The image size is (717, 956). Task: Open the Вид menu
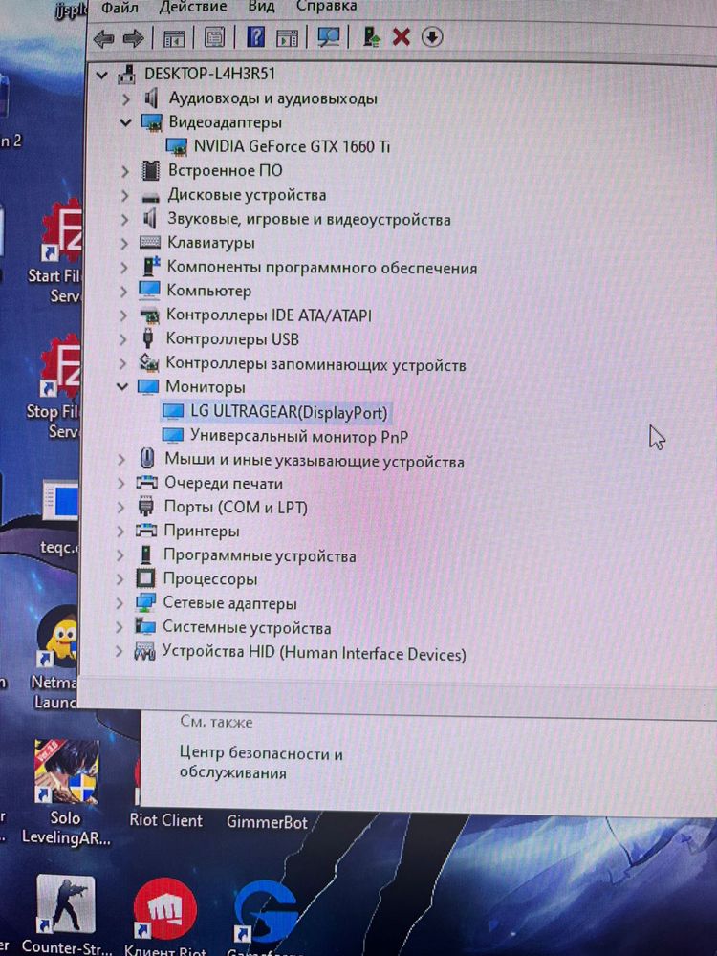[261, 7]
